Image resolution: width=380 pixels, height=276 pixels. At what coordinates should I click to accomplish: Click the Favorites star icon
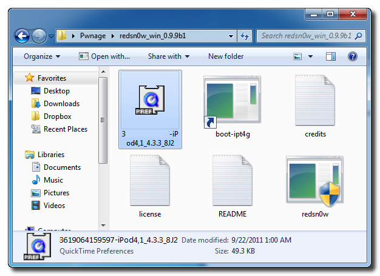pyautogui.click(x=30, y=78)
